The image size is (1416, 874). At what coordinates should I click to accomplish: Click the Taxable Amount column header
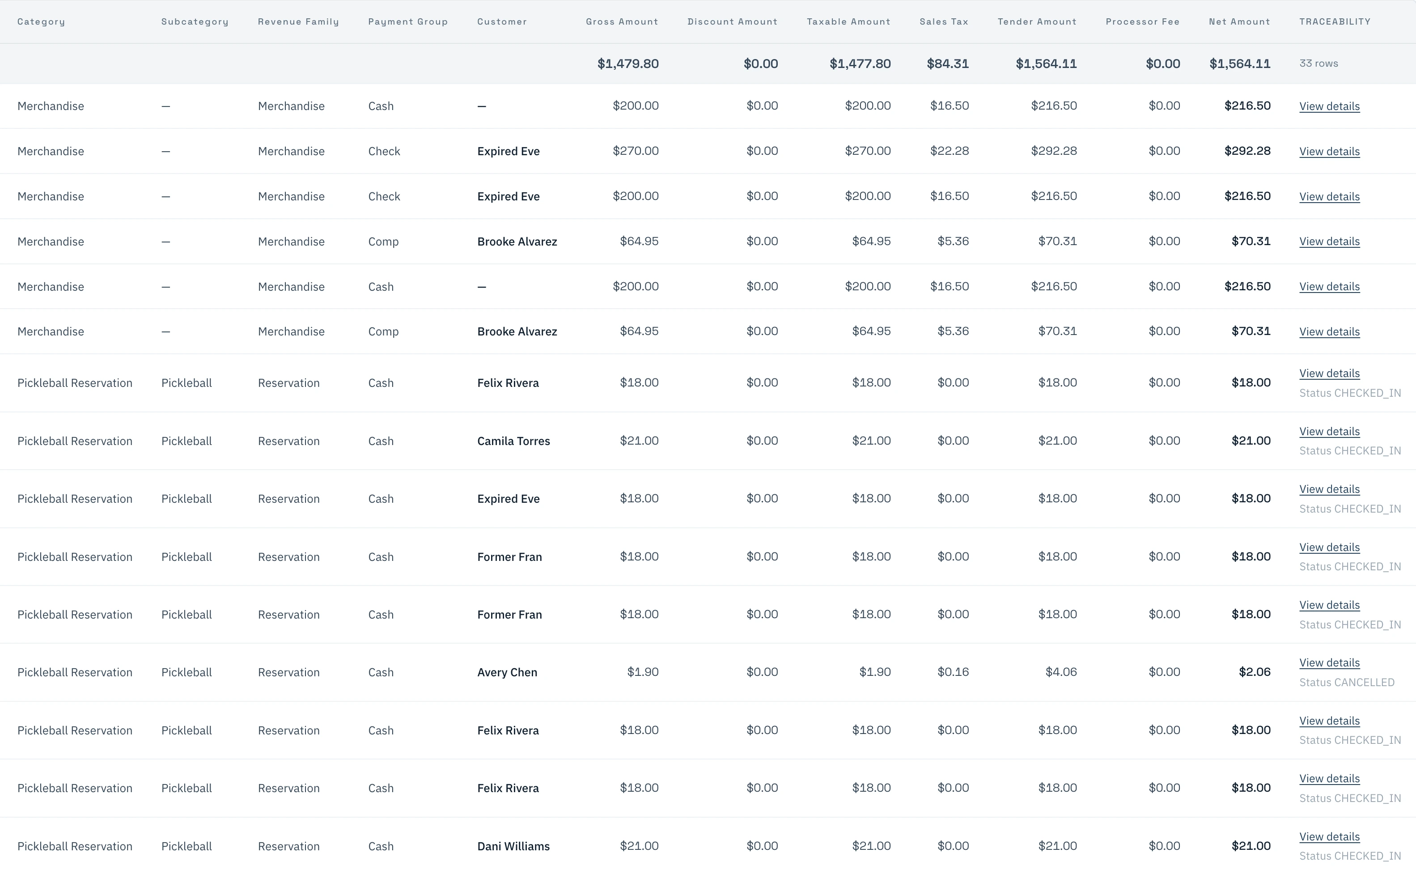click(848, 21)
